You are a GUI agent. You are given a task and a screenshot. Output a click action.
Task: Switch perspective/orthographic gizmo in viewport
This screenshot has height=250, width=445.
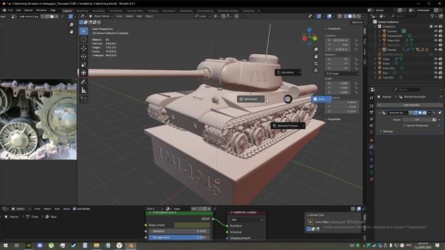(316, 70)
